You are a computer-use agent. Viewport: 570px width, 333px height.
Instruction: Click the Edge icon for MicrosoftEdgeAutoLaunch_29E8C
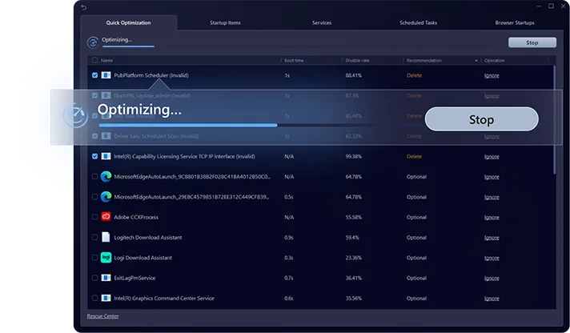tap(106, 197)
